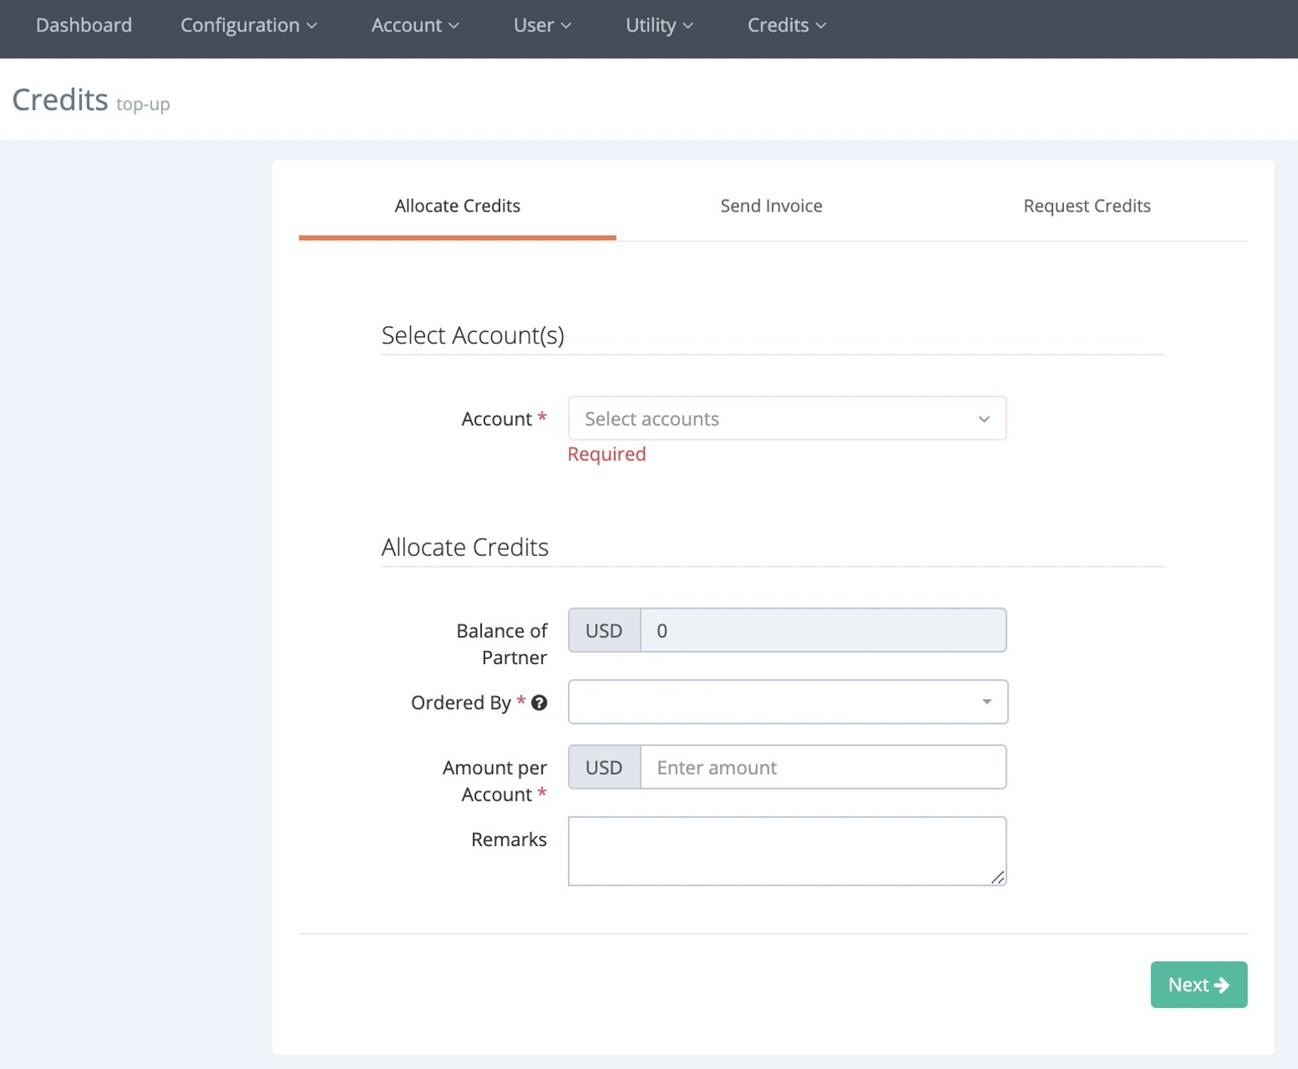The image size is (1298, 1069).
Task: Click the USD prefix beside Enter amount
Action: [604, 767]
